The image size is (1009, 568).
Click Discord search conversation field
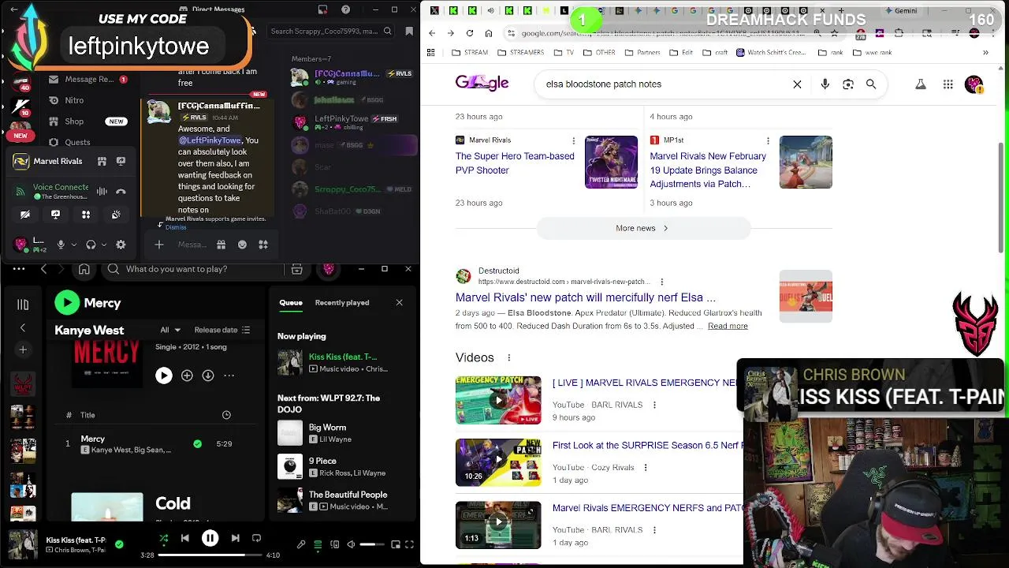[330, 32]
